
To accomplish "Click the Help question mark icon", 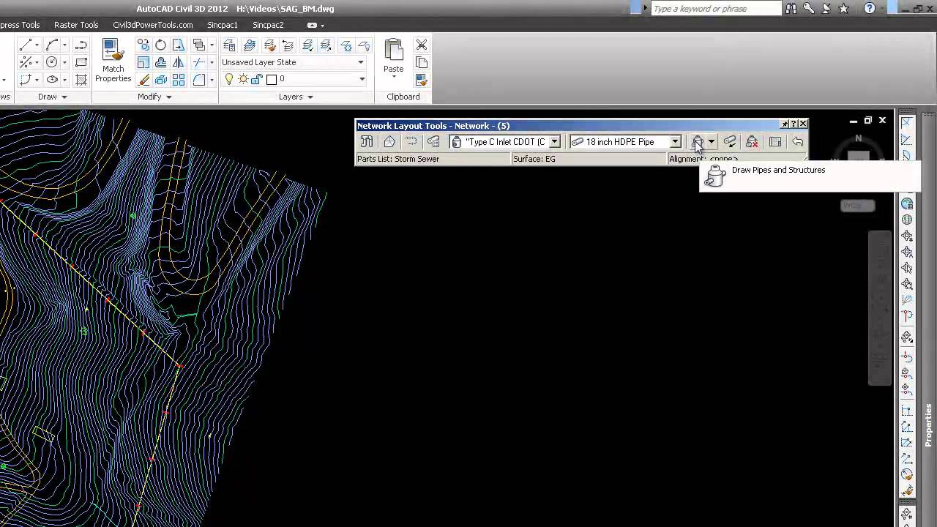I will coord(869,9).
